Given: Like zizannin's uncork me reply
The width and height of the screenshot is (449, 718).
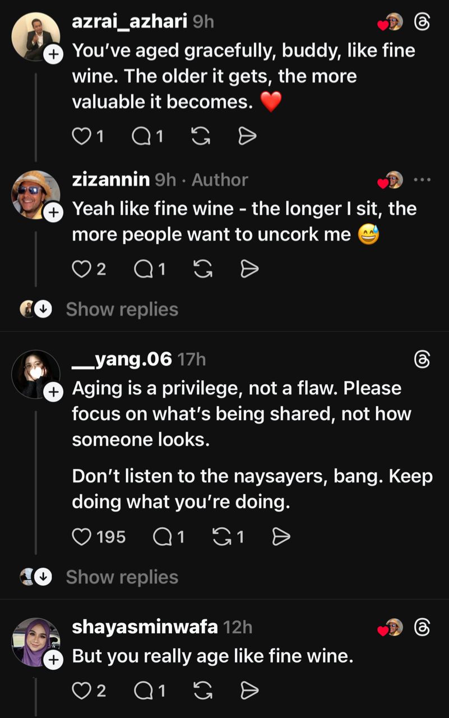Looking at the screenshot, I should point(82,270).
